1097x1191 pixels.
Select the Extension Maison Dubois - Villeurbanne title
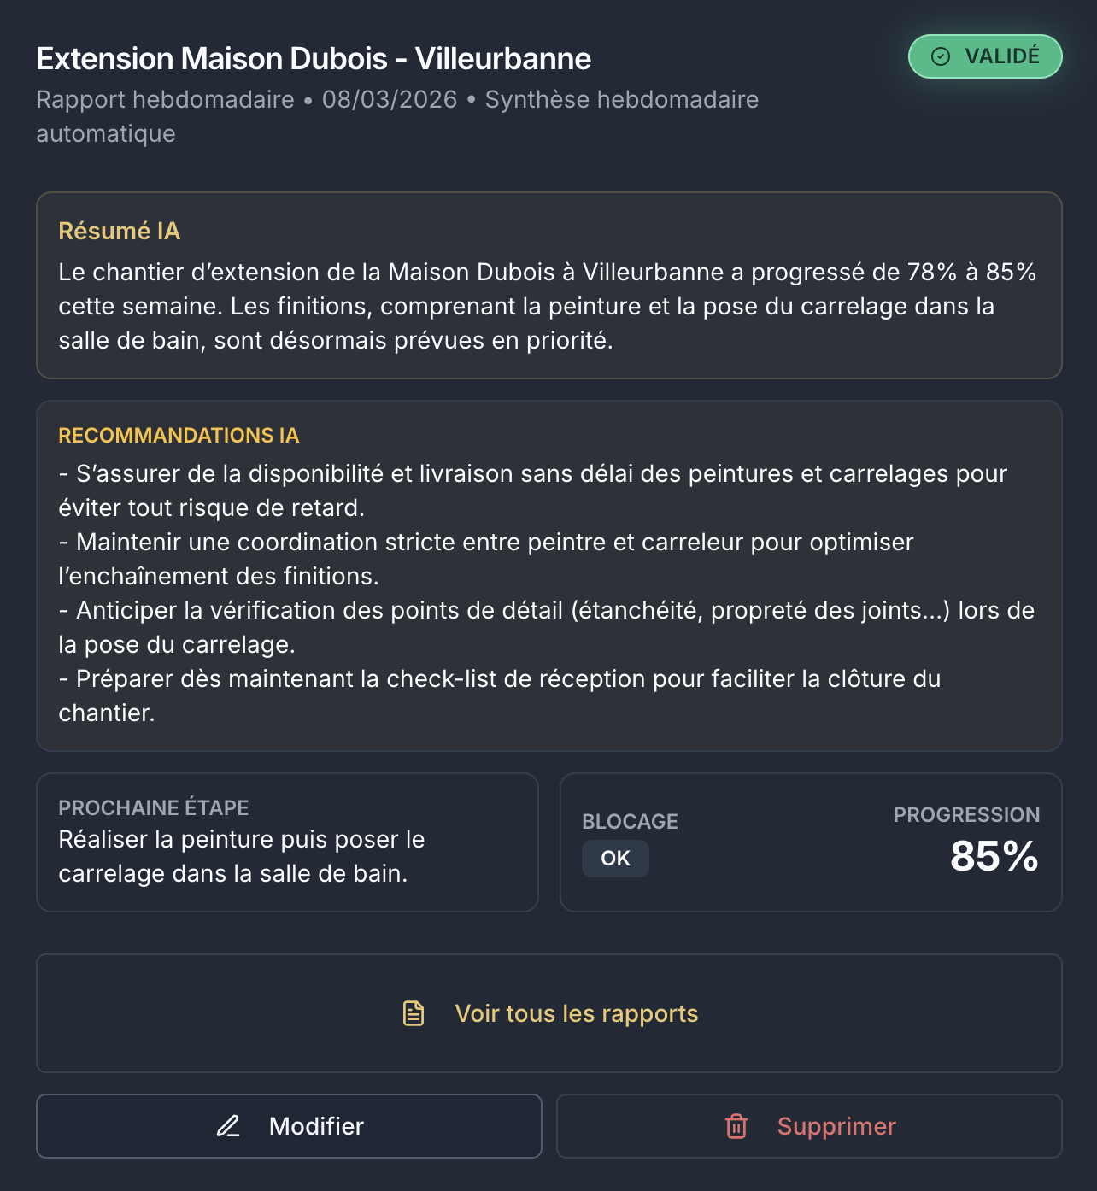(314, 59)
